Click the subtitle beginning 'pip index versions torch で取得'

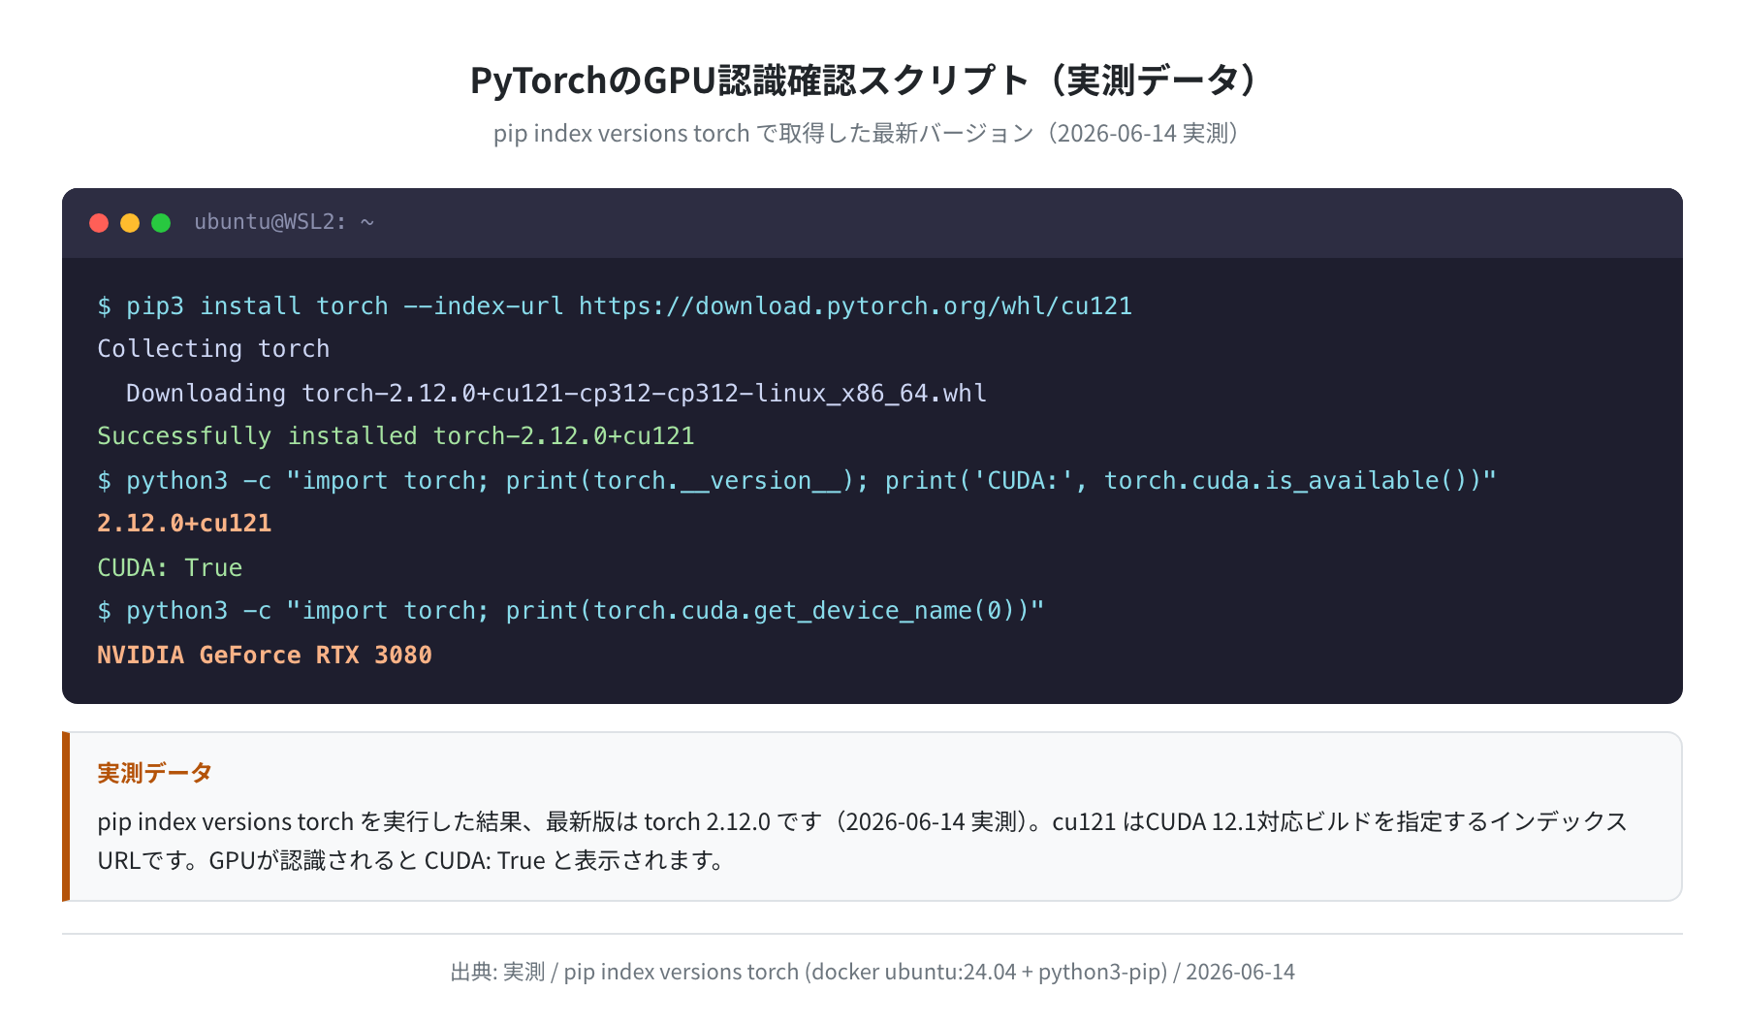pos(867,133)
